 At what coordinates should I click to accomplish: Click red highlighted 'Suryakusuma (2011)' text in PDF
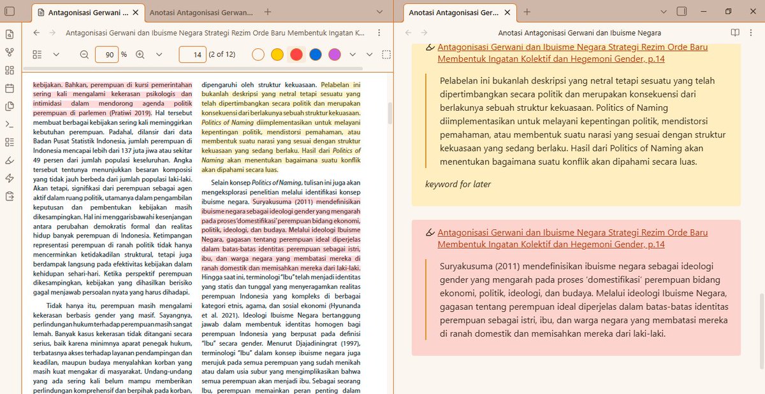(282, 201)
